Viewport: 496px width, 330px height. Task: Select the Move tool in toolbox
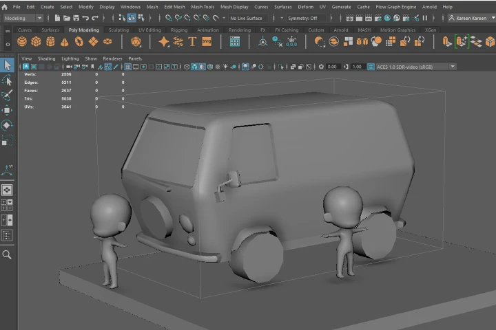(x=7, y=111)
